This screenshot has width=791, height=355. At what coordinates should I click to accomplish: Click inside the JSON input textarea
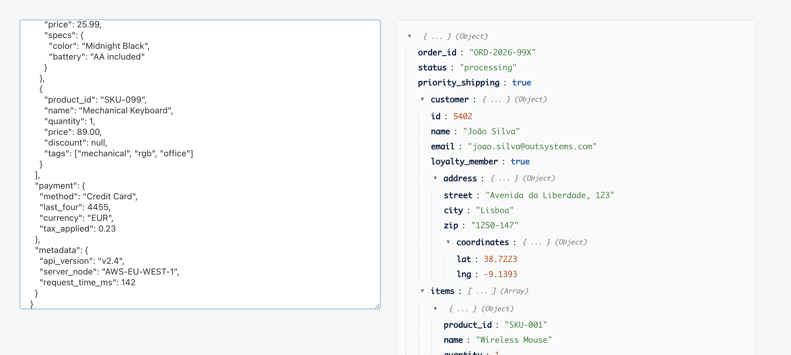200,164
